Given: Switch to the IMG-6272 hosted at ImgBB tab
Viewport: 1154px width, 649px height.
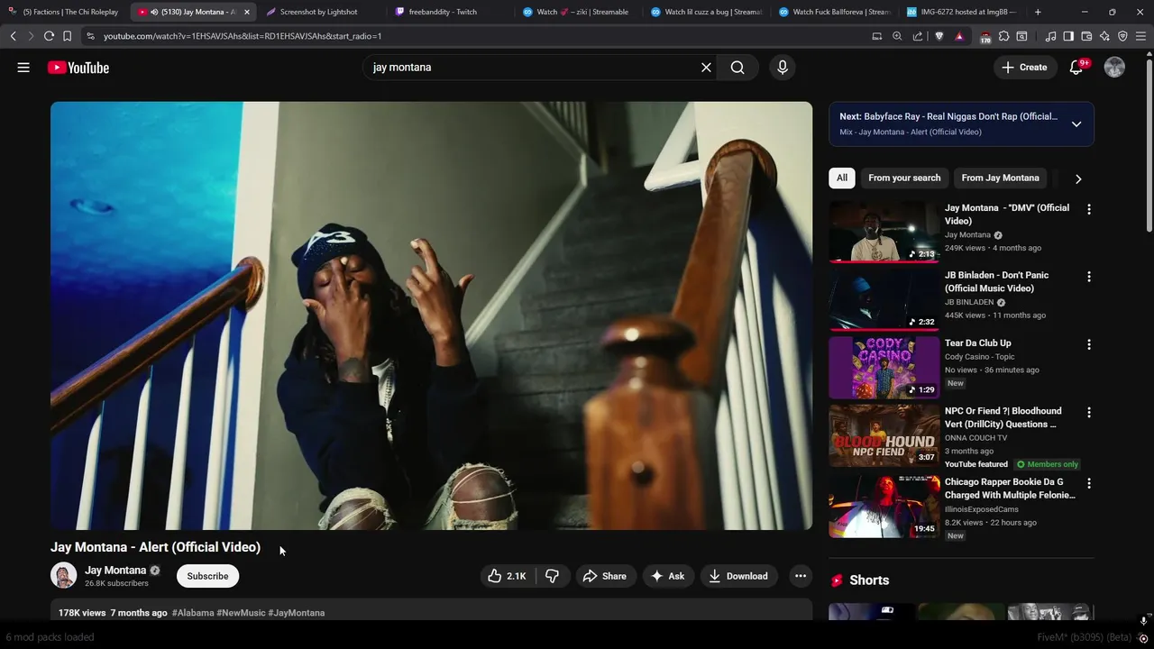Looking at the screenshot, I should pos(963,12).
